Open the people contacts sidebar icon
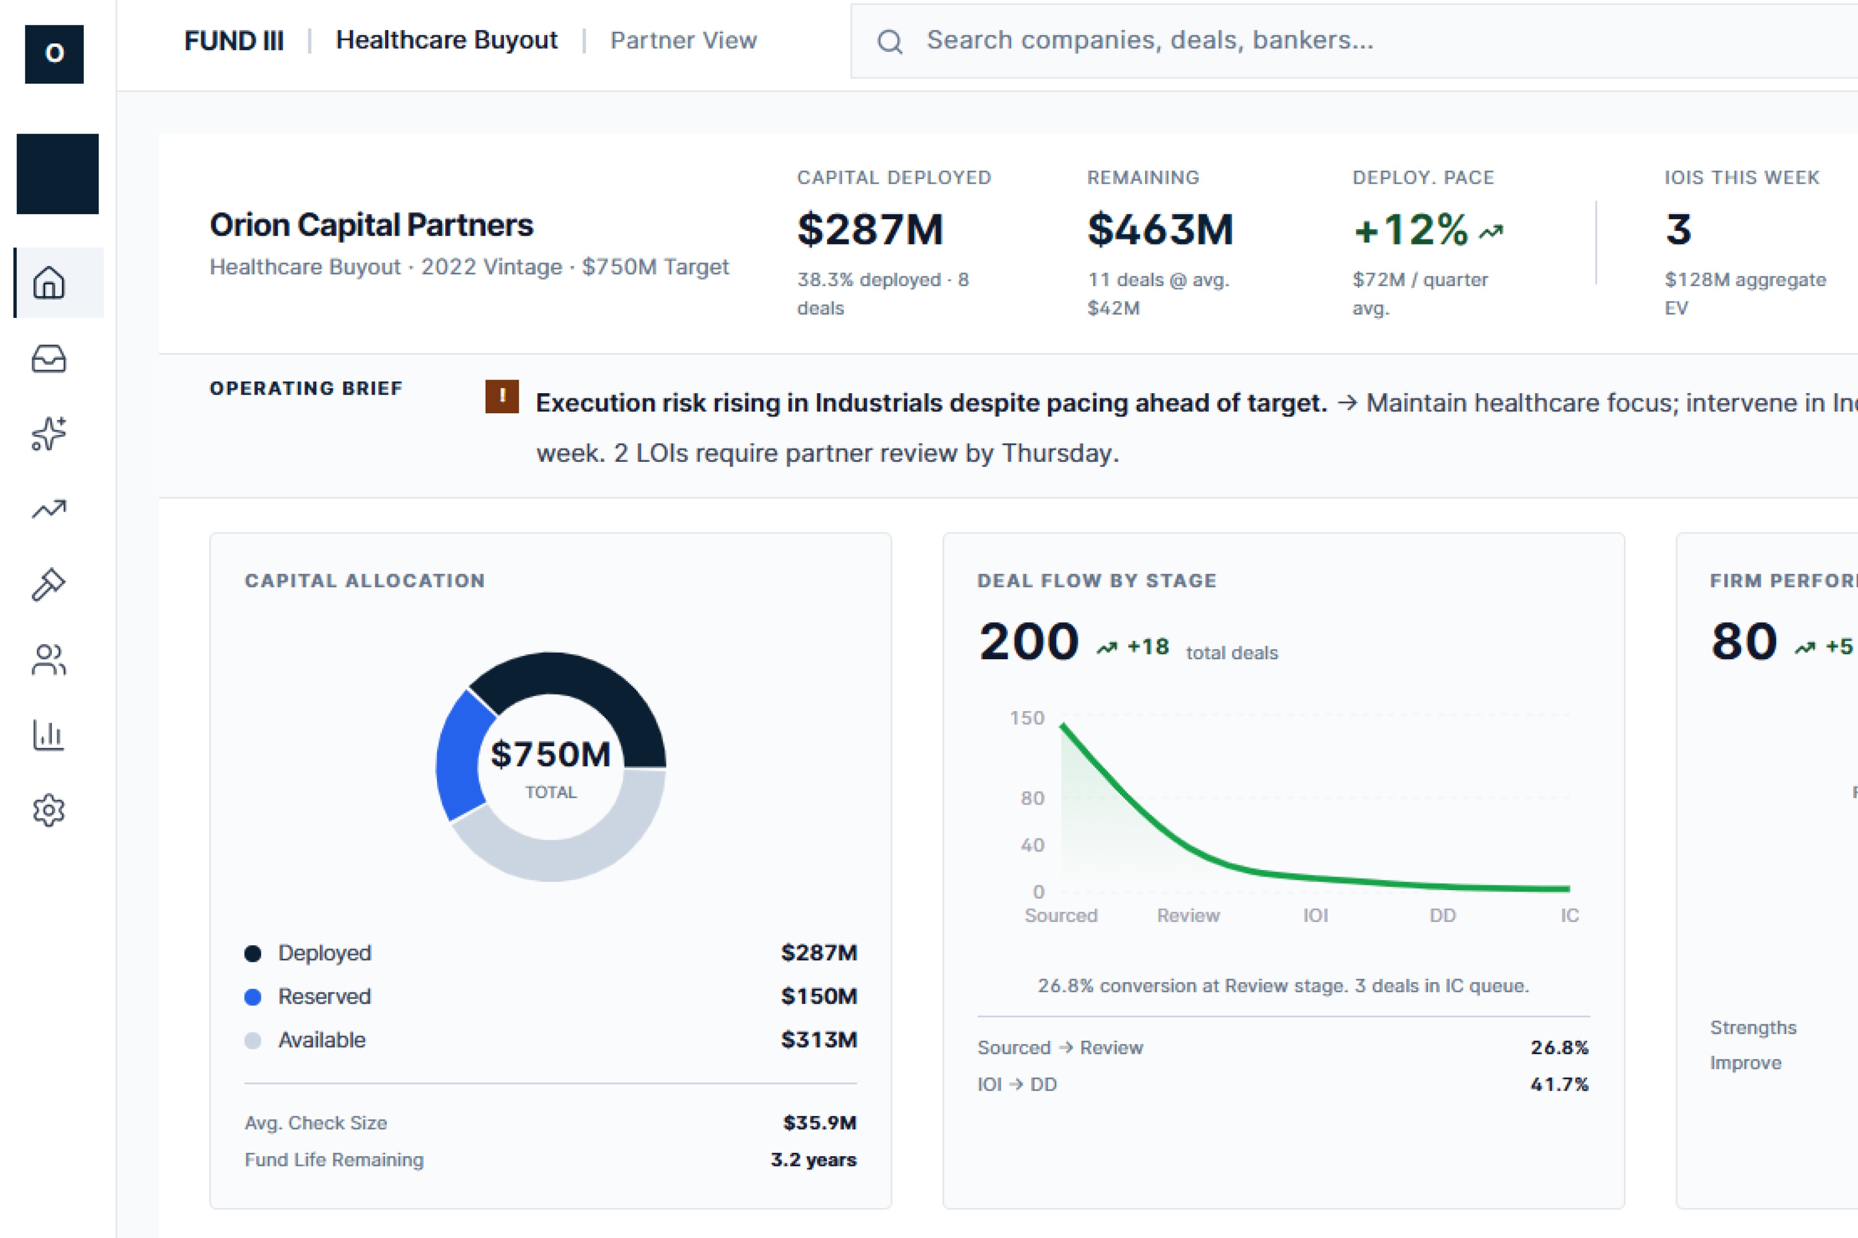The width and height of the screenshot is (1858, 1238). (x=49, y=660)
